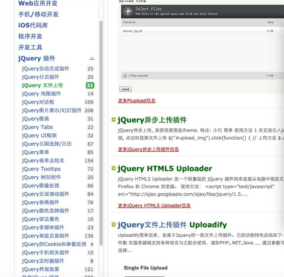
Task: Select jQuery Tabs in sidebar
Action: click(x=37, y=127)
